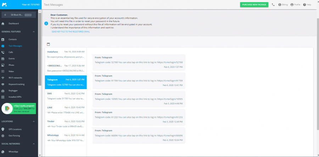319x157 pixels.
Task: Click the Profile person icon
Action: click(x=292, y=5)
